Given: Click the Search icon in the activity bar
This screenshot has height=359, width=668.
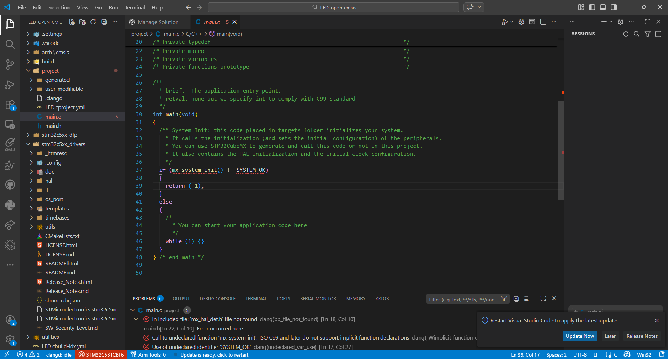Looking at the screenshot, I should (x=10, y=44).
